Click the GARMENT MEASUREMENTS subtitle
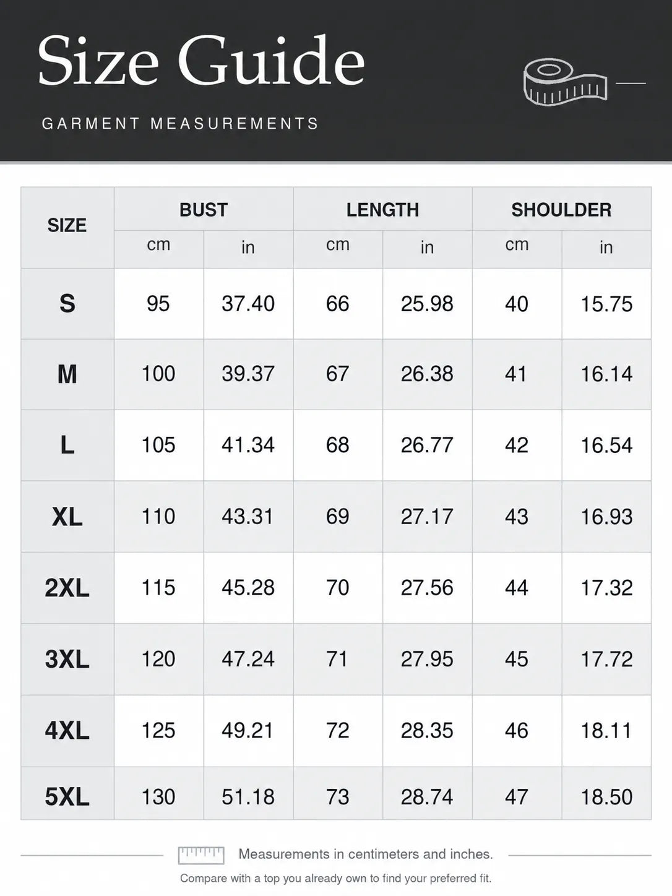Screen dimensions: 672x896 point(180,124)
